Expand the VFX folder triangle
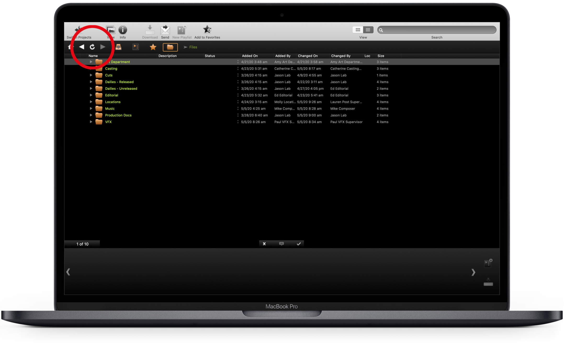The height and width of the screenshot is (343, 564). pos(91,122)
